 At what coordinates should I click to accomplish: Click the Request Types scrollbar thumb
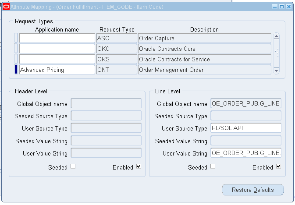(x=277, y=53)
